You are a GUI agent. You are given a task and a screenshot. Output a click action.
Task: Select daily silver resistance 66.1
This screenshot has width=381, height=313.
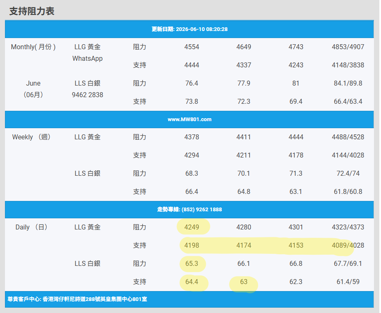point(244,264)
